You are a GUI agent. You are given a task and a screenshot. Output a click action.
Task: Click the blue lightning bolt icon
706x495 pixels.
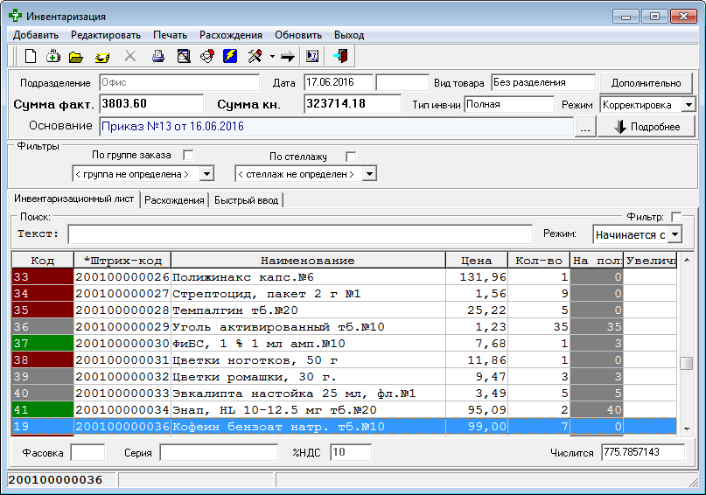[230, 56]
